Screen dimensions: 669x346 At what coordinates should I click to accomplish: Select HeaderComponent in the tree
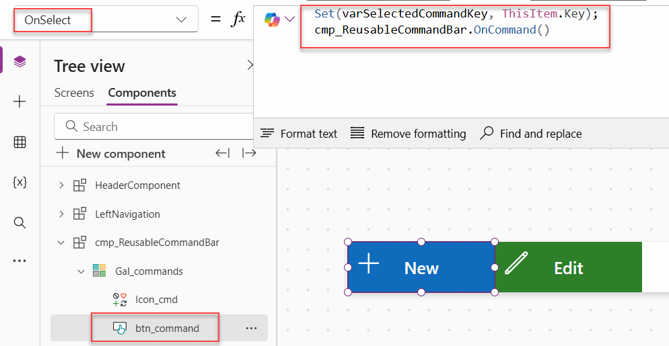(137, 185)
